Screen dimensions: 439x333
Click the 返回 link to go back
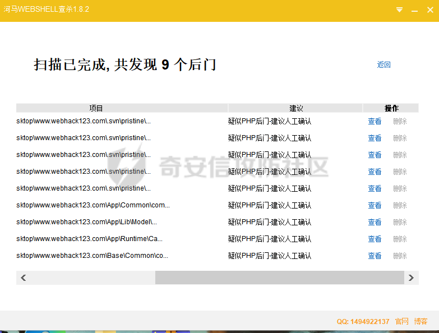(383, 65)
